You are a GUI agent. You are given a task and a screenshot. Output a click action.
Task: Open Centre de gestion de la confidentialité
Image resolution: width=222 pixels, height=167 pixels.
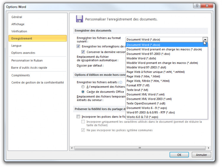coord(38,82)
